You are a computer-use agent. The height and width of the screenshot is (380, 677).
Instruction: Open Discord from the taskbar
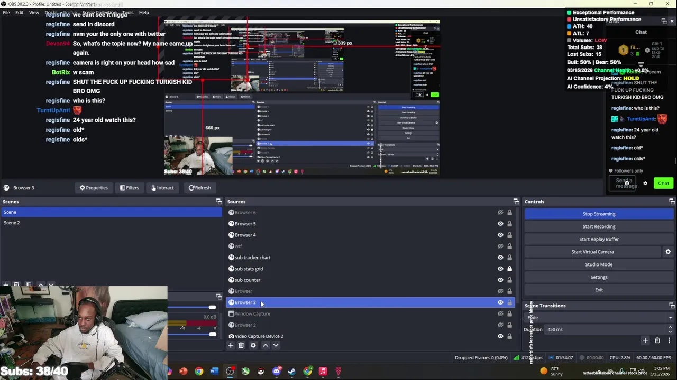click(276, 372)
